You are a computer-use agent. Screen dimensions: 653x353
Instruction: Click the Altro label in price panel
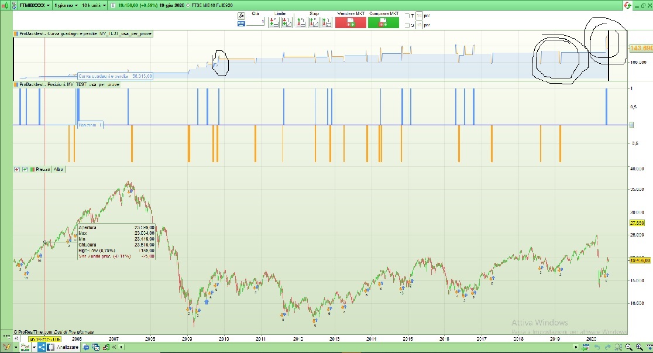[59, 169]
